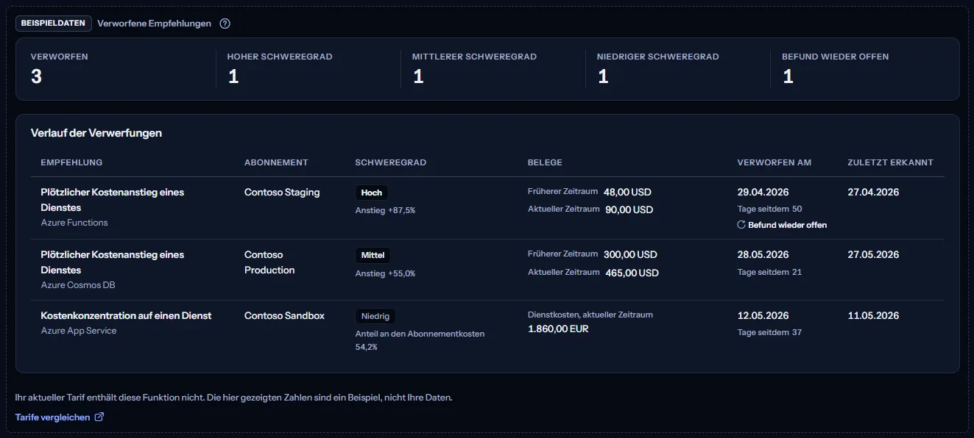974x438 pixels.
Task: Open the Tarife vergleichen link
Action: pyautogui.click(x=60, y=417)
